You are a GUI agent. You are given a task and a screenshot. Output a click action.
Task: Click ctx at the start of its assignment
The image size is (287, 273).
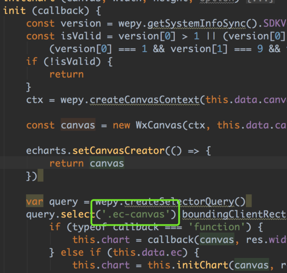35,100
